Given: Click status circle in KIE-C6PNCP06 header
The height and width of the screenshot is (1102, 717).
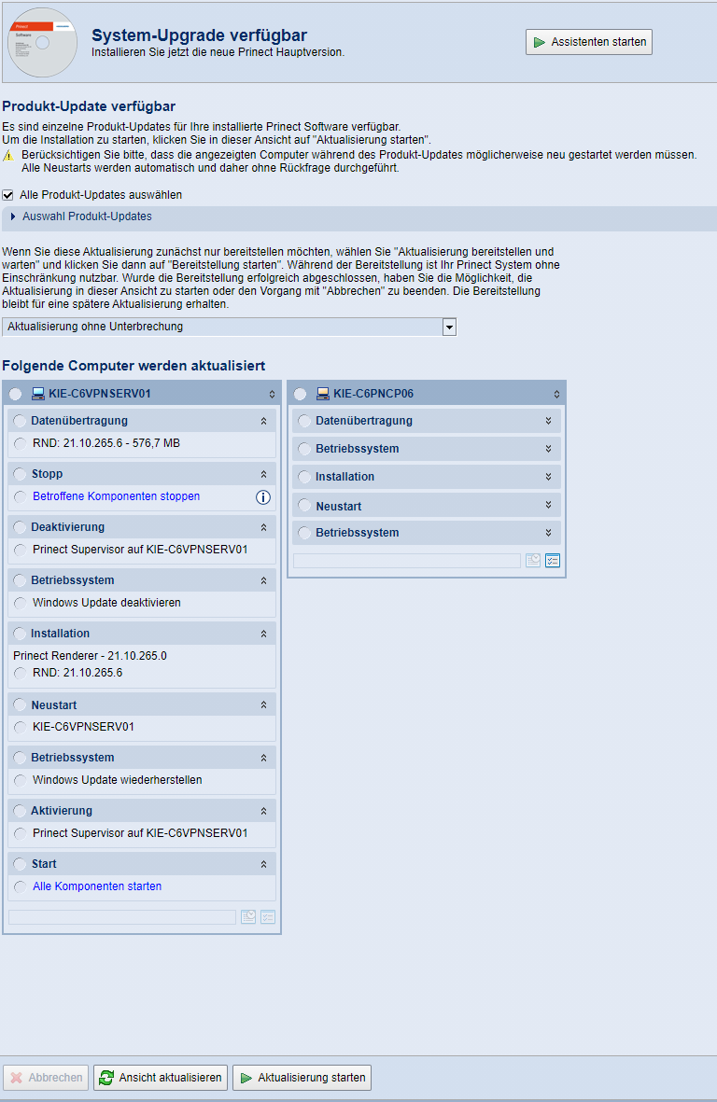Looking at the screenshot, I should [x=301, y=394].
